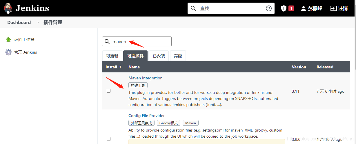
Task: Open the 高级 tab
Action: [x=178, y=56]
